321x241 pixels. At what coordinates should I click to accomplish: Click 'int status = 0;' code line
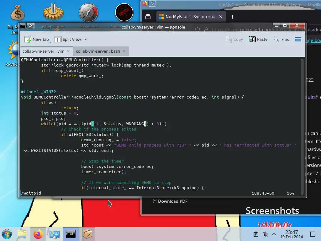60,113
